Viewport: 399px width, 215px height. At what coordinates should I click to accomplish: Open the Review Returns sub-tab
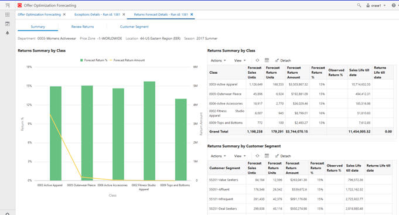(x=83, y=27)
